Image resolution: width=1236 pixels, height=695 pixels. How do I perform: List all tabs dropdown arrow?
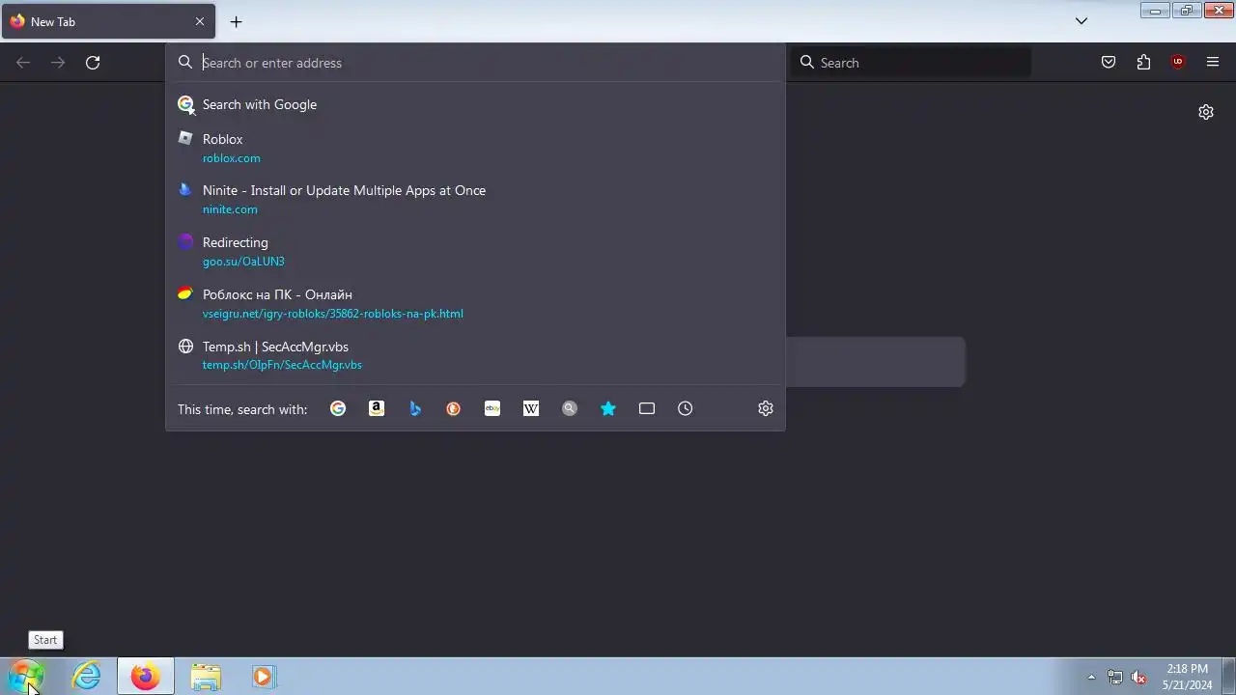click(x=1081, y=21)
